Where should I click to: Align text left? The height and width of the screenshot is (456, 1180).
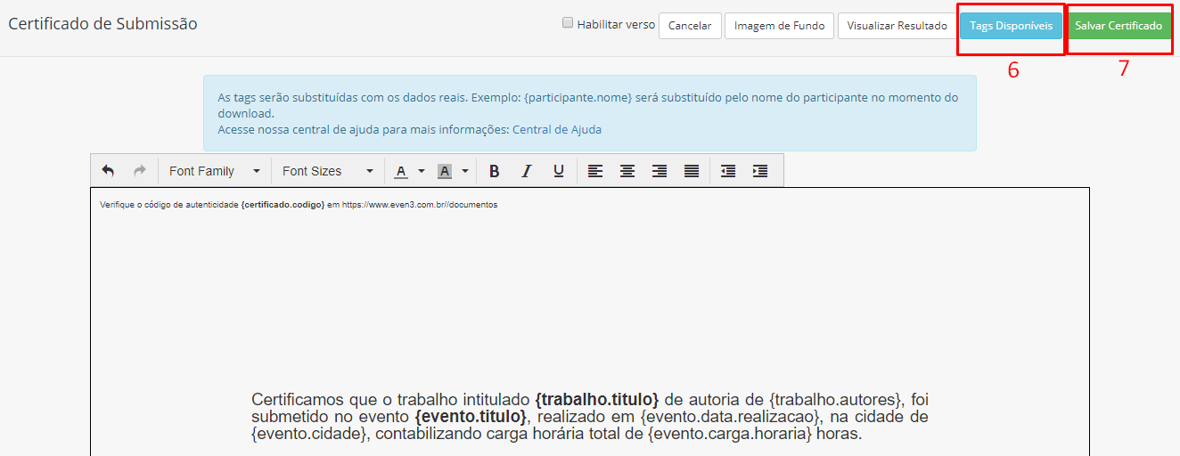(595, 171)
